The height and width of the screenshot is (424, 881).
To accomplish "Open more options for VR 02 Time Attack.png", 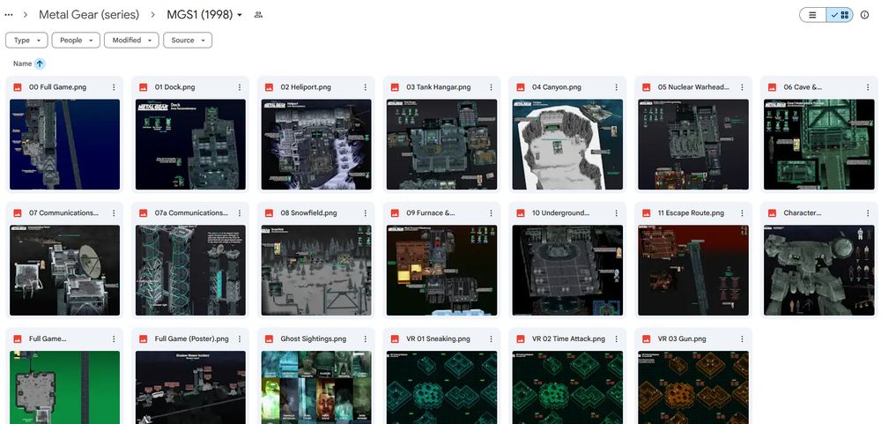I will click(617, 339).
